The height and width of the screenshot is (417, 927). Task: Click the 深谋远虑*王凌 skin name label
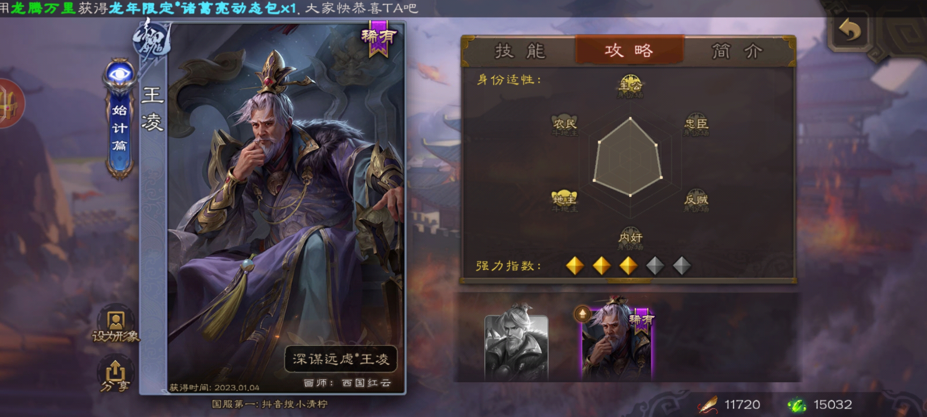pos(341,359)
